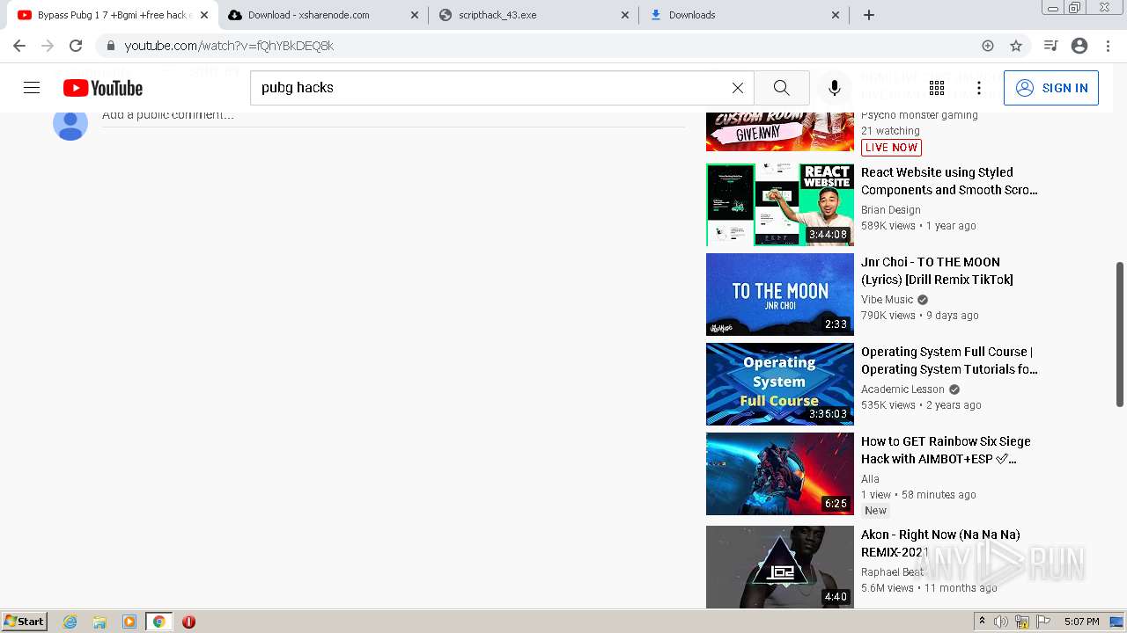Open the TO THE MOON thumbnail
The width and height of the screenshot is (1127, 633).
tap(780, 295)
